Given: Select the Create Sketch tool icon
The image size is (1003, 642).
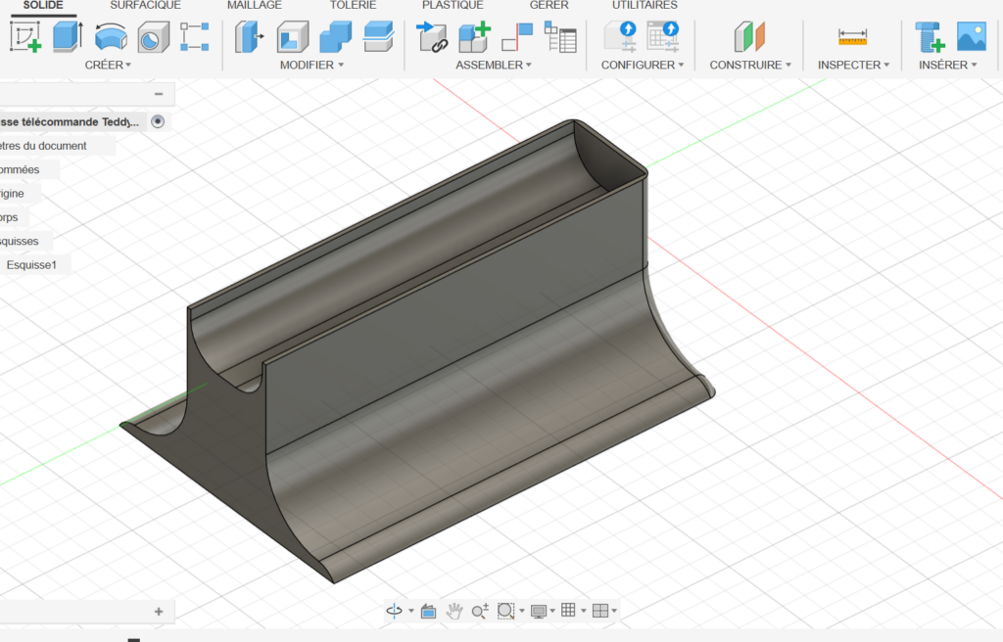Looking at the screenshot, I should (24, 37).
